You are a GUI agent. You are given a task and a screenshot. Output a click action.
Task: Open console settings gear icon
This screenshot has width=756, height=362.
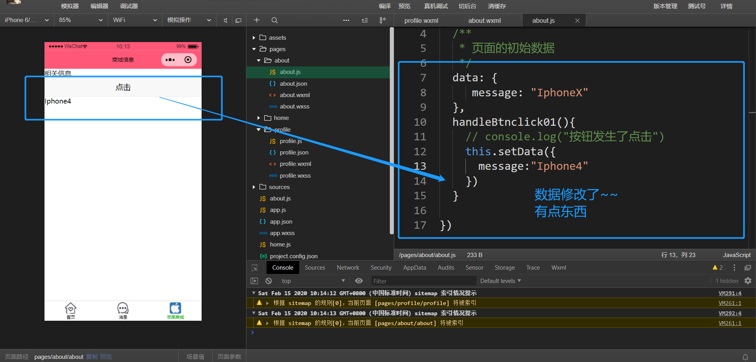748,281
